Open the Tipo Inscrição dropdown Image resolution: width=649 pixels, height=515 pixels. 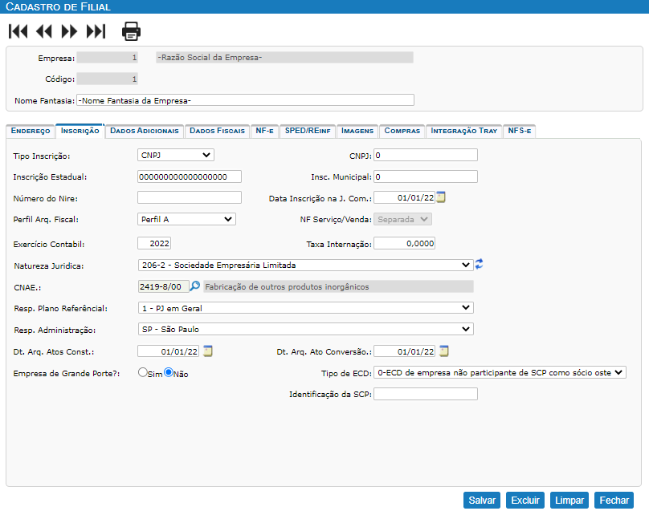click(x=175, y=155)
